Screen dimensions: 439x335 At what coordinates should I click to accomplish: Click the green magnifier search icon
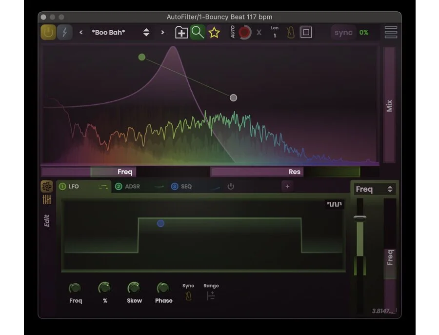pos(198,33)
